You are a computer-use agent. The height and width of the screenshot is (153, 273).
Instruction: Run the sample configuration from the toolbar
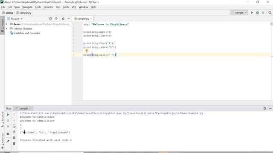coord(252,12)
